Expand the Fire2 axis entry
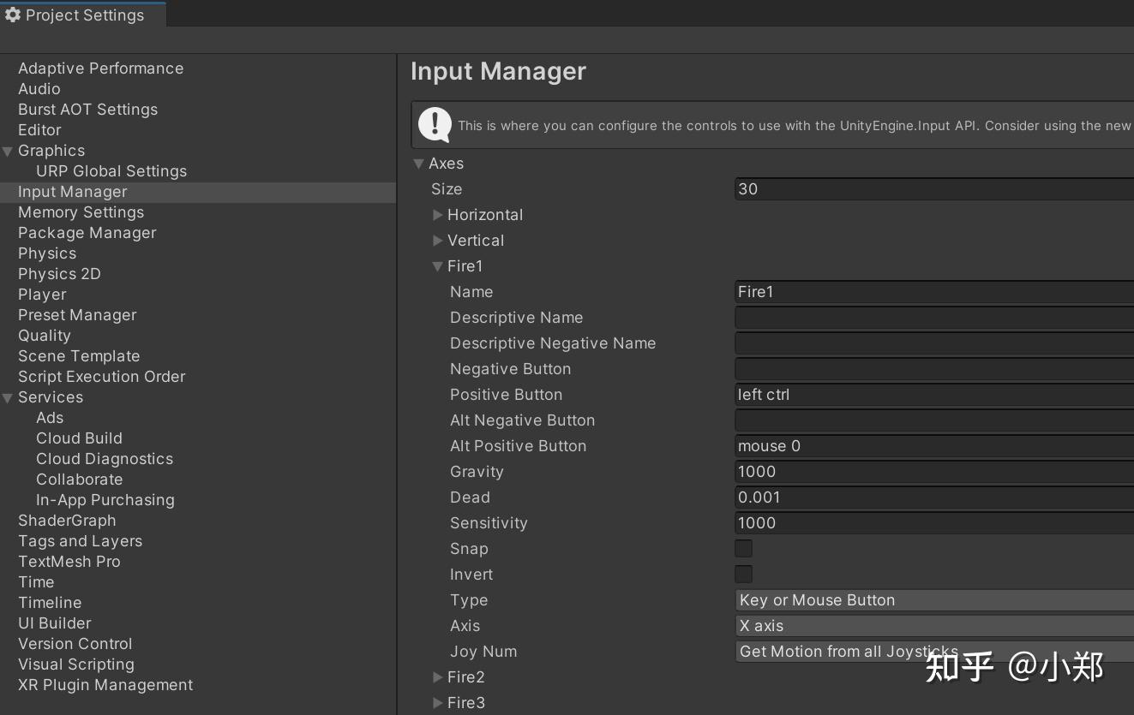Viewport: 1134px width, 715px height. [x=438, y=677]
